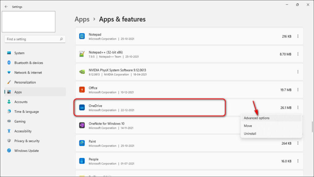
Task: Open the Privacy & security settings page
Action: (x=35, y=141)
